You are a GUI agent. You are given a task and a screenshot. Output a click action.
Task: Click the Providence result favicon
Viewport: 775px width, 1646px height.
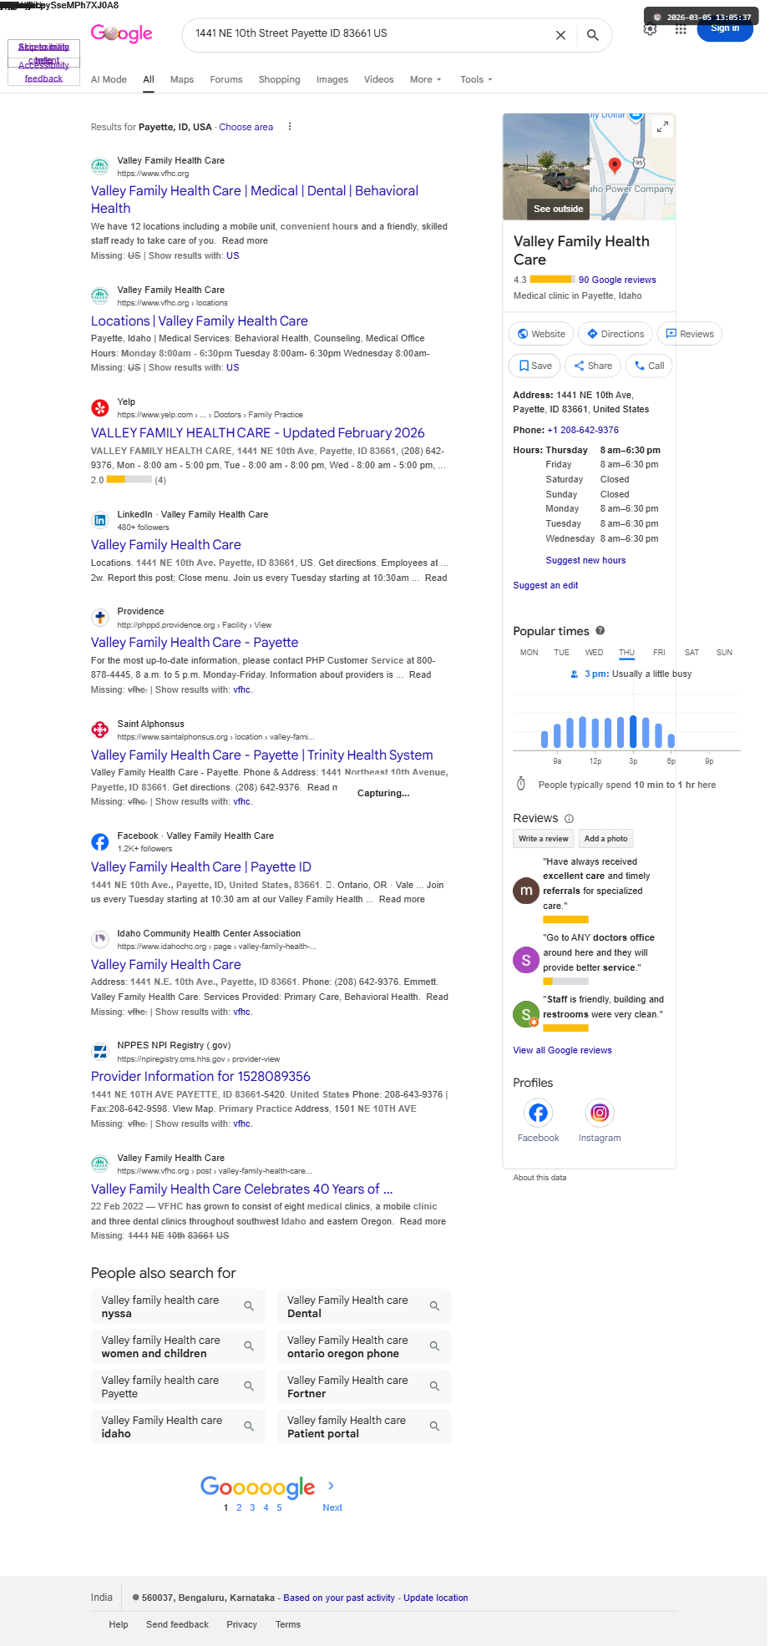pyautogui.click(x=99, y=618)
